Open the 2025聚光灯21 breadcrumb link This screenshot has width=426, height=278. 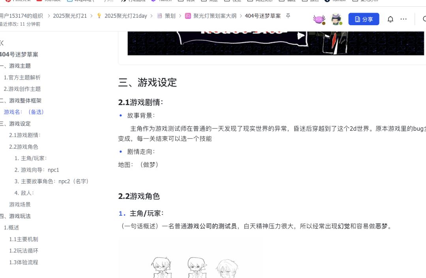pos(70,16)
